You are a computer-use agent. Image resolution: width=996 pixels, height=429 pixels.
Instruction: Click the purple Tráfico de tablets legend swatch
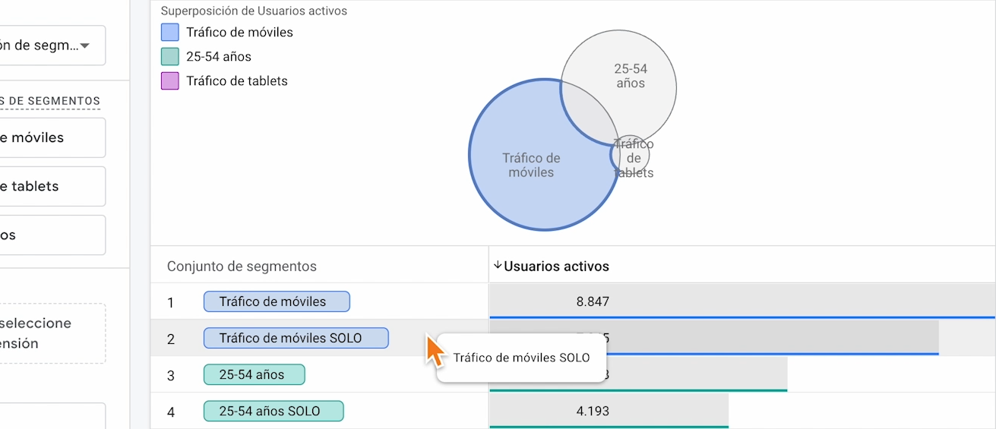coord(170,80)
